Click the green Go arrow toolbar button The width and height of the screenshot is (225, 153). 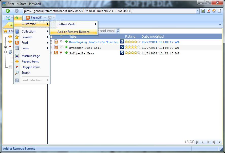coord(17,18)
